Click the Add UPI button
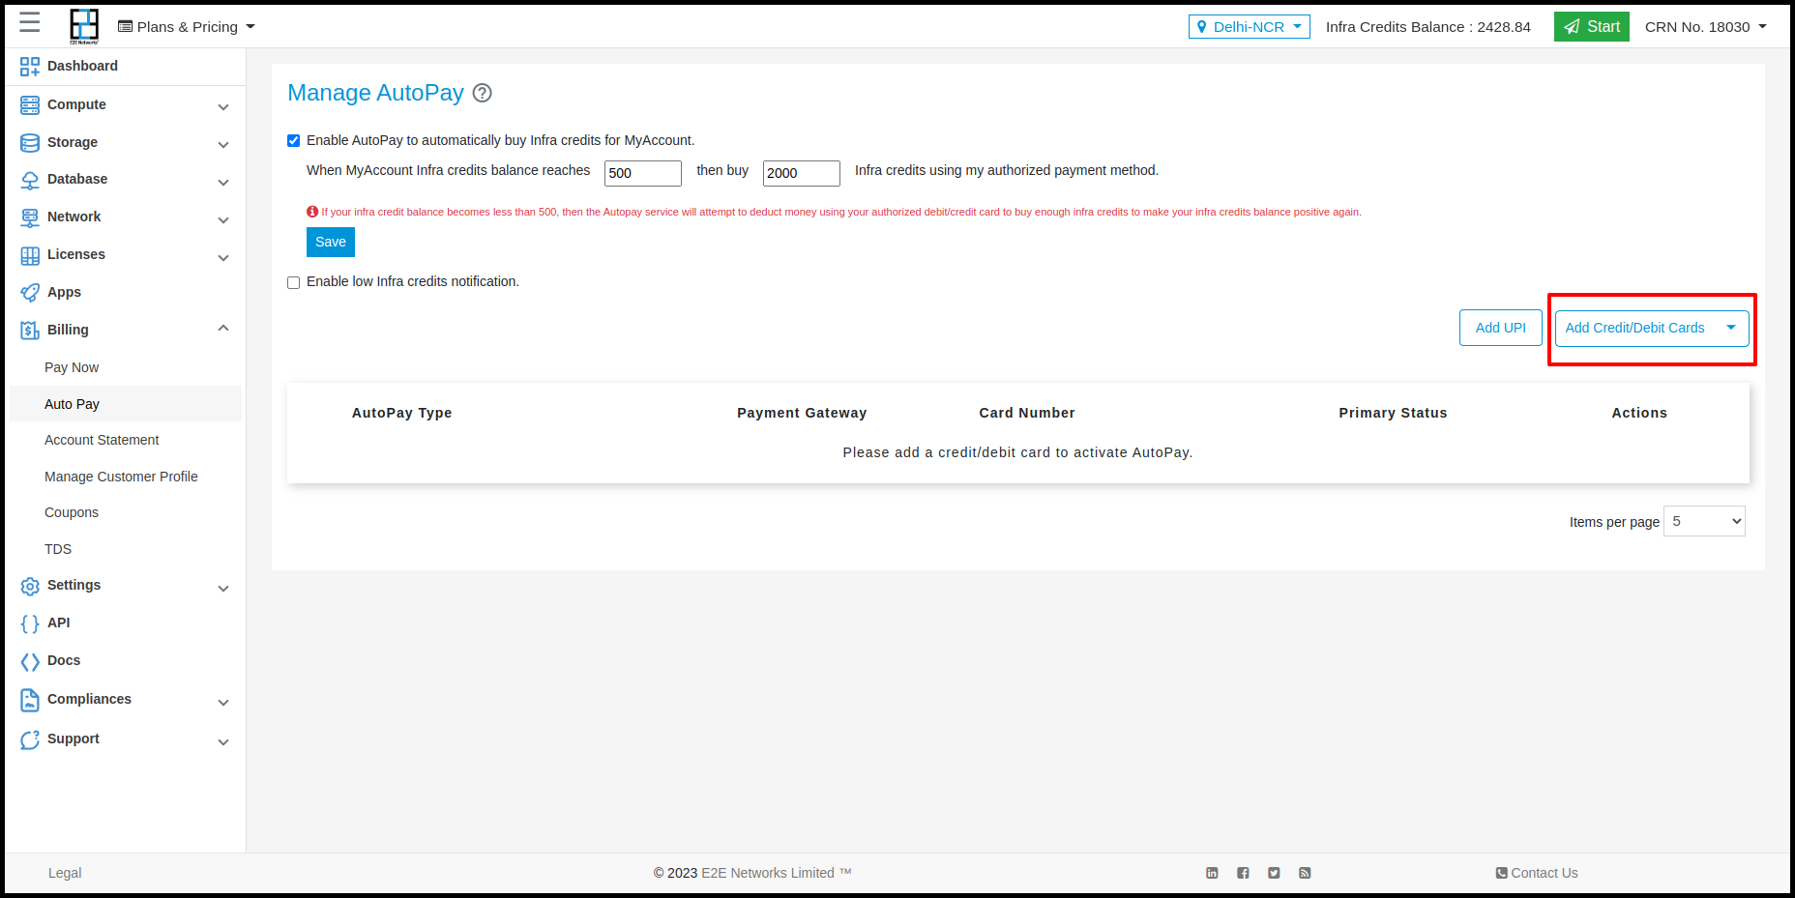Screen dimensions: 1795x898 point(1501,328)
